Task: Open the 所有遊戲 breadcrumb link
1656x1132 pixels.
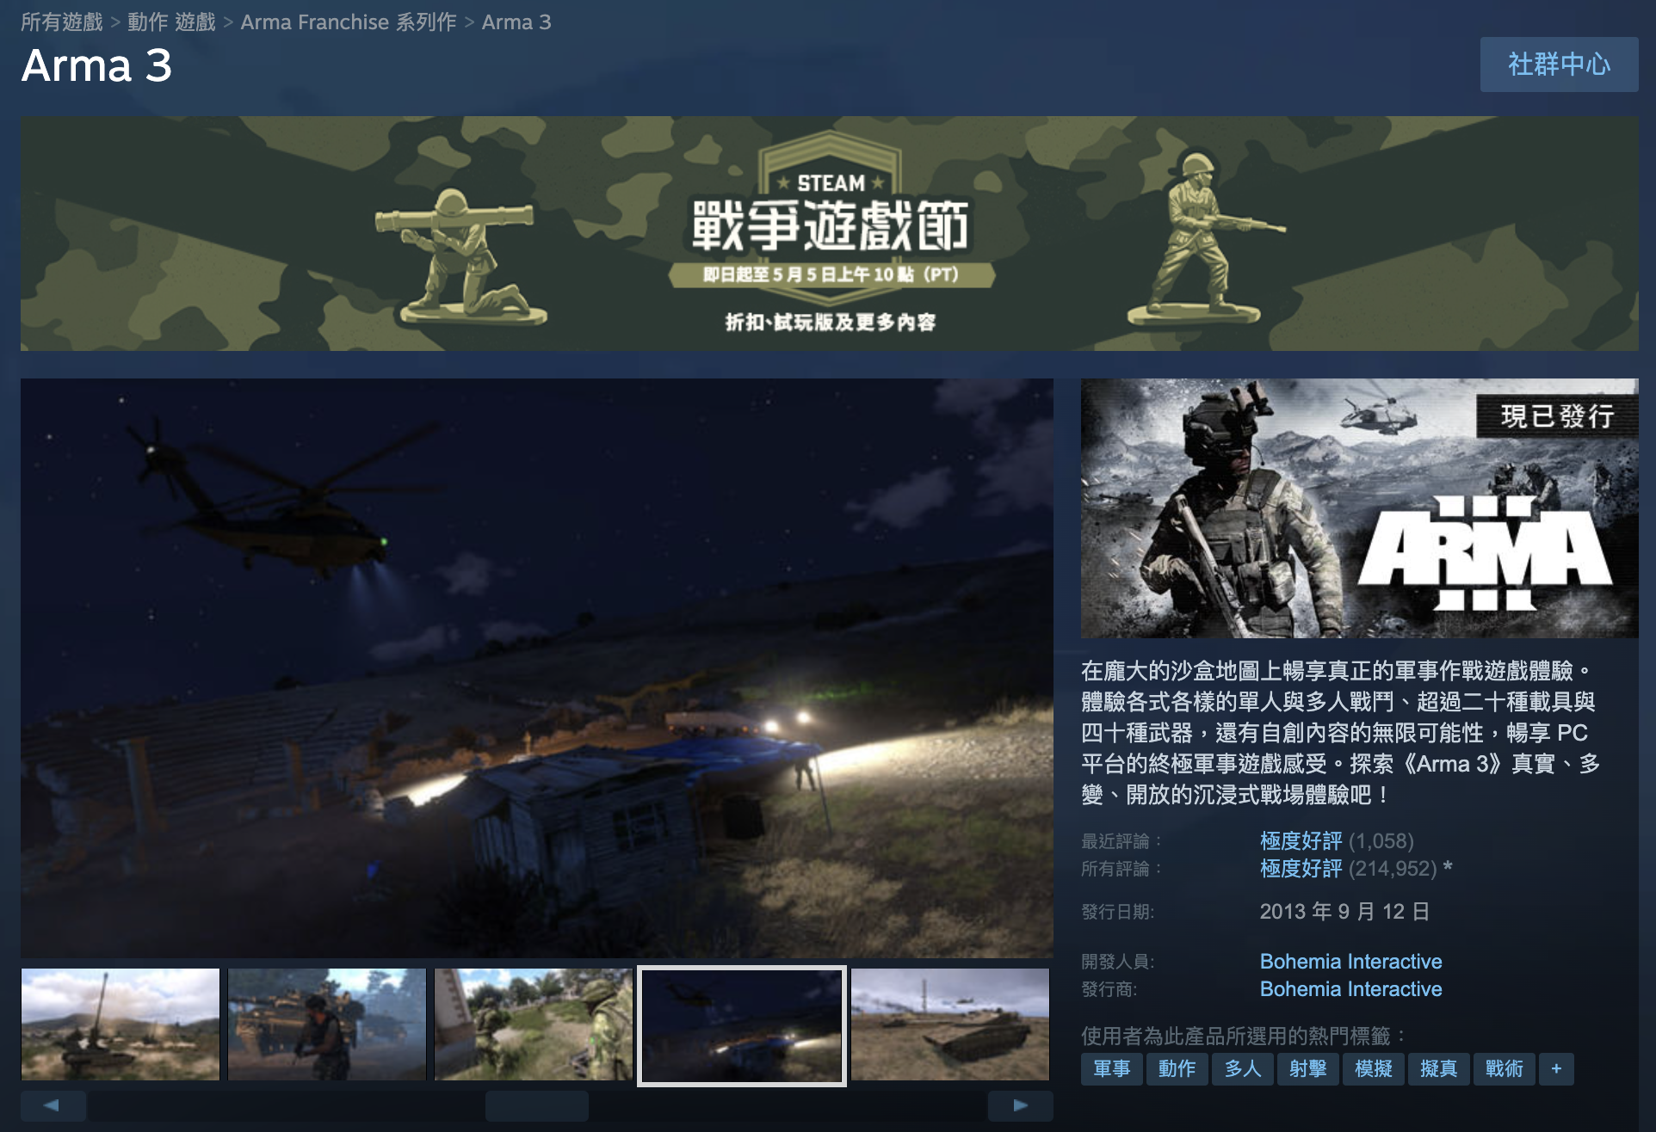Action: tap(61, 22)
